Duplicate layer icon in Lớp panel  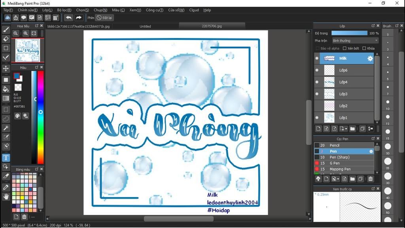coord(362,129)
